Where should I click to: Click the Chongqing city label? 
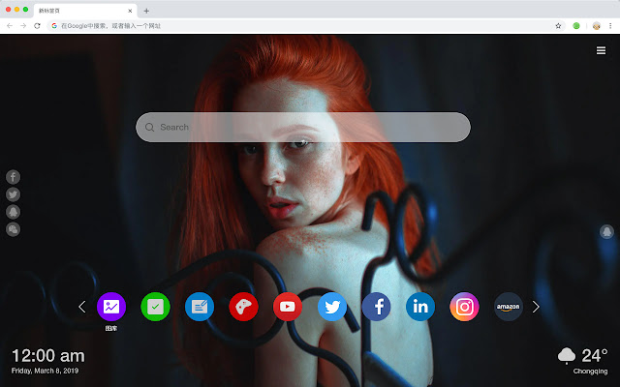pyautogui.click(x=590, y=372)
